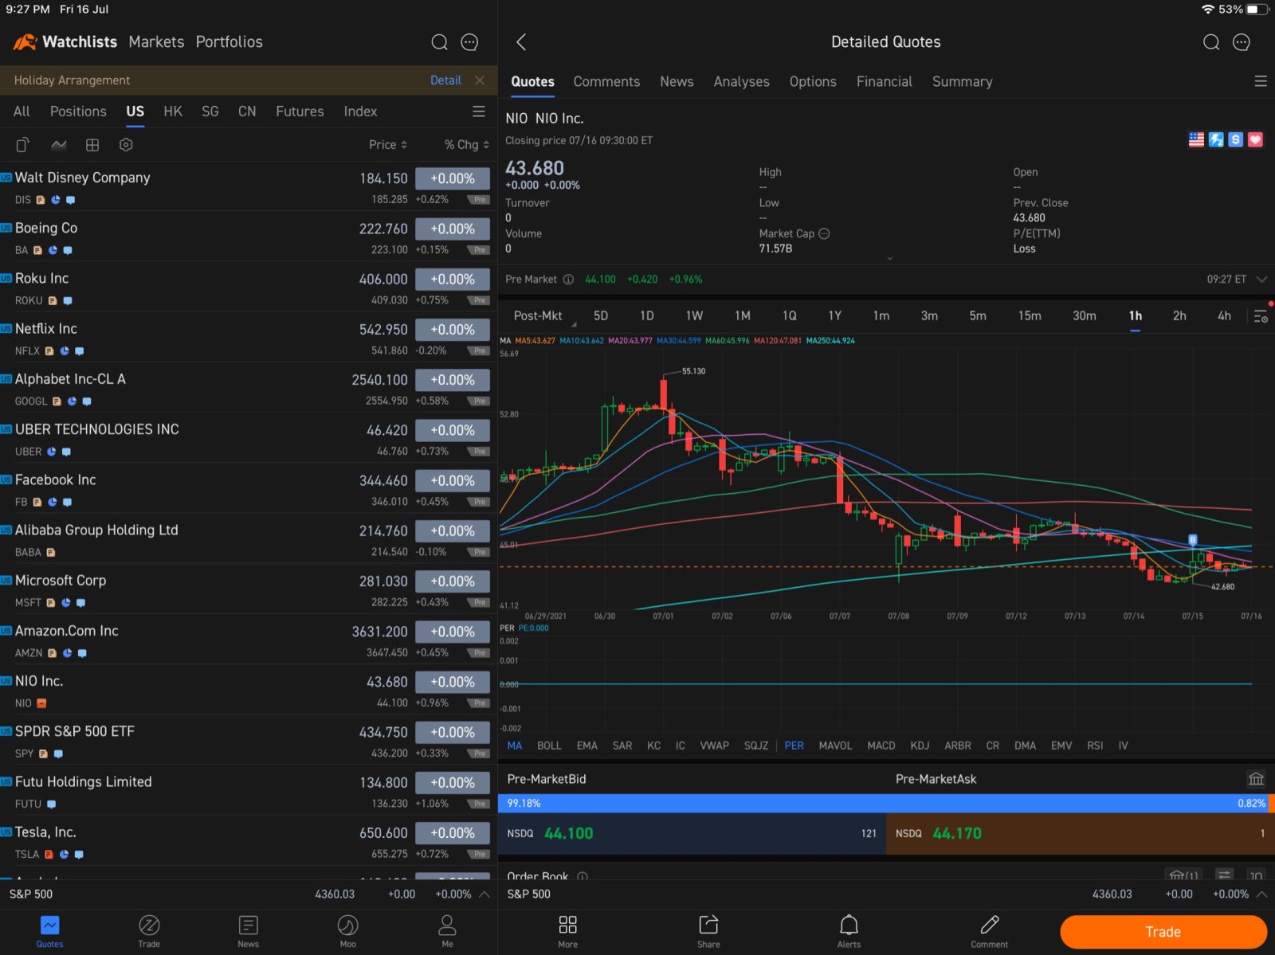1275x955 pixels.
Task: Open the More menu at bottom
Action: tap(567, 931)
